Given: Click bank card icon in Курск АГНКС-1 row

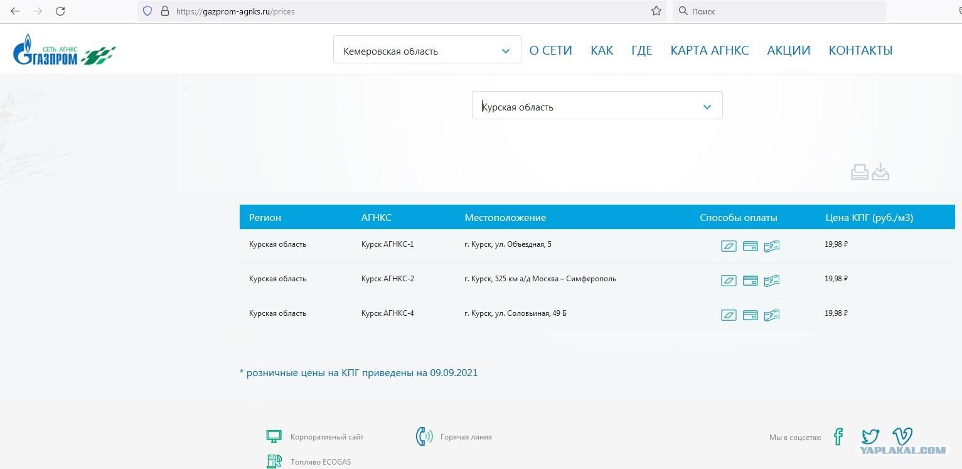Looking at the screenshot, I should point(751,246).
